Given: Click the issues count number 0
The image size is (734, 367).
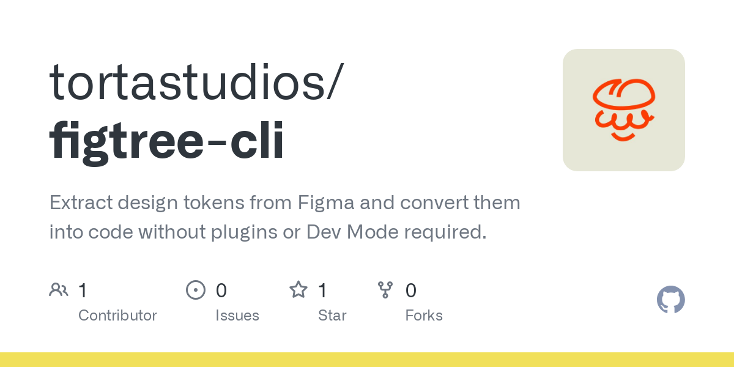Looking at the screenshot, I should point(221,290).
